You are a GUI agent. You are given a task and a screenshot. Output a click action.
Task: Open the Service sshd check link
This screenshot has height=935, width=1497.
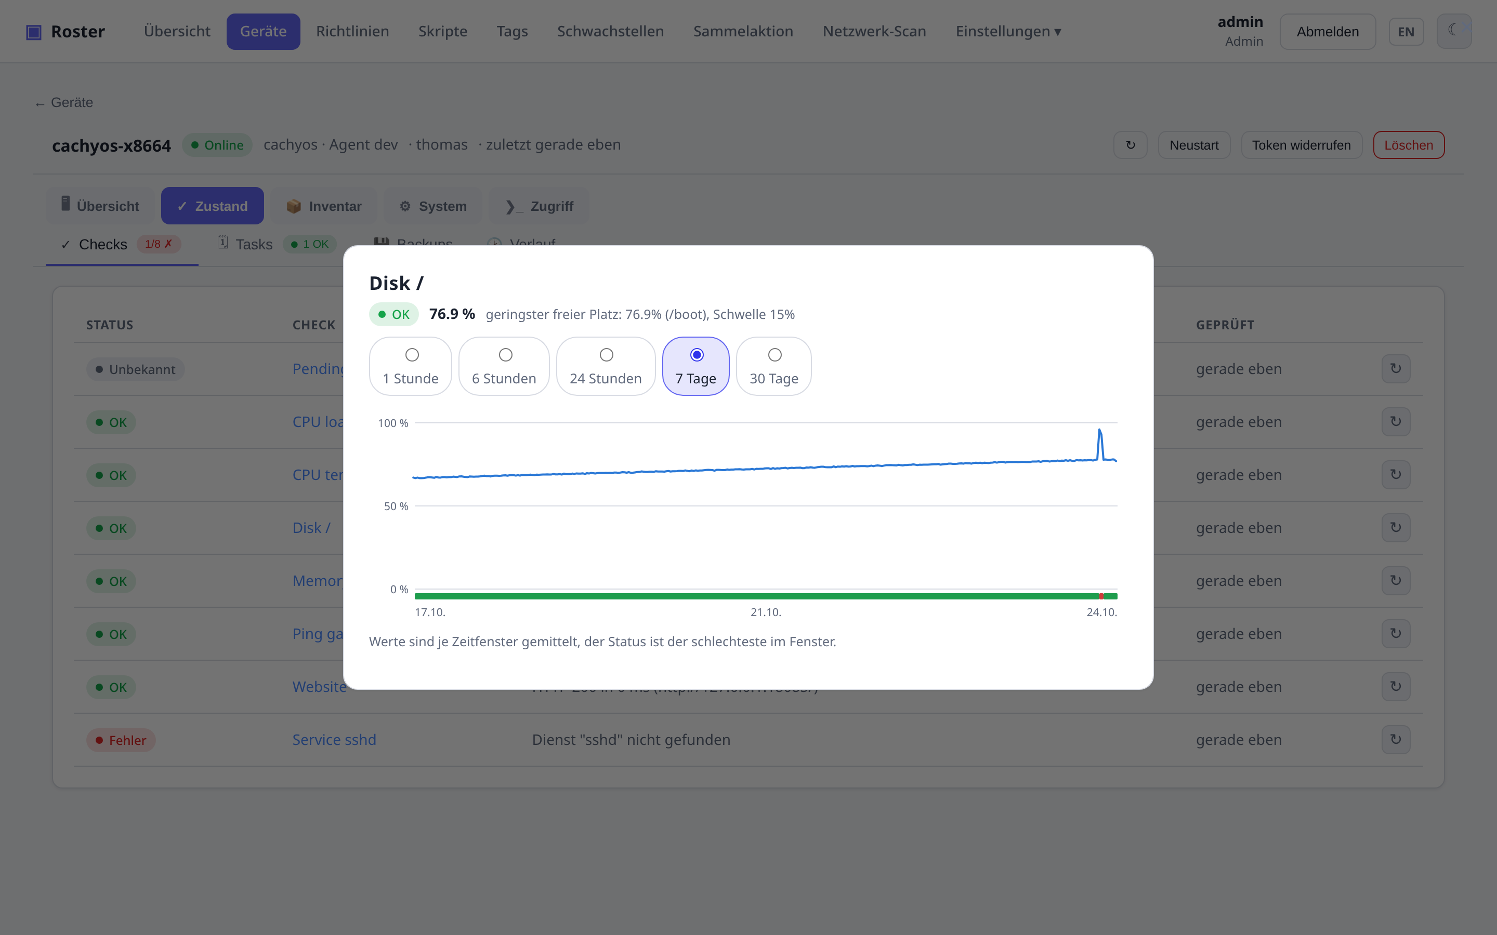(x=334, y=740)
